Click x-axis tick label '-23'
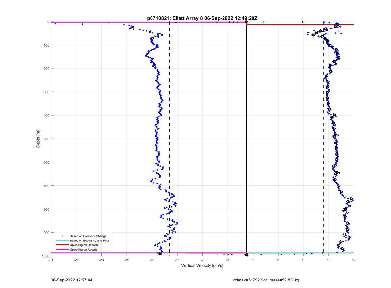The height and width of the screenshot is (288, 391). [101, 260]
